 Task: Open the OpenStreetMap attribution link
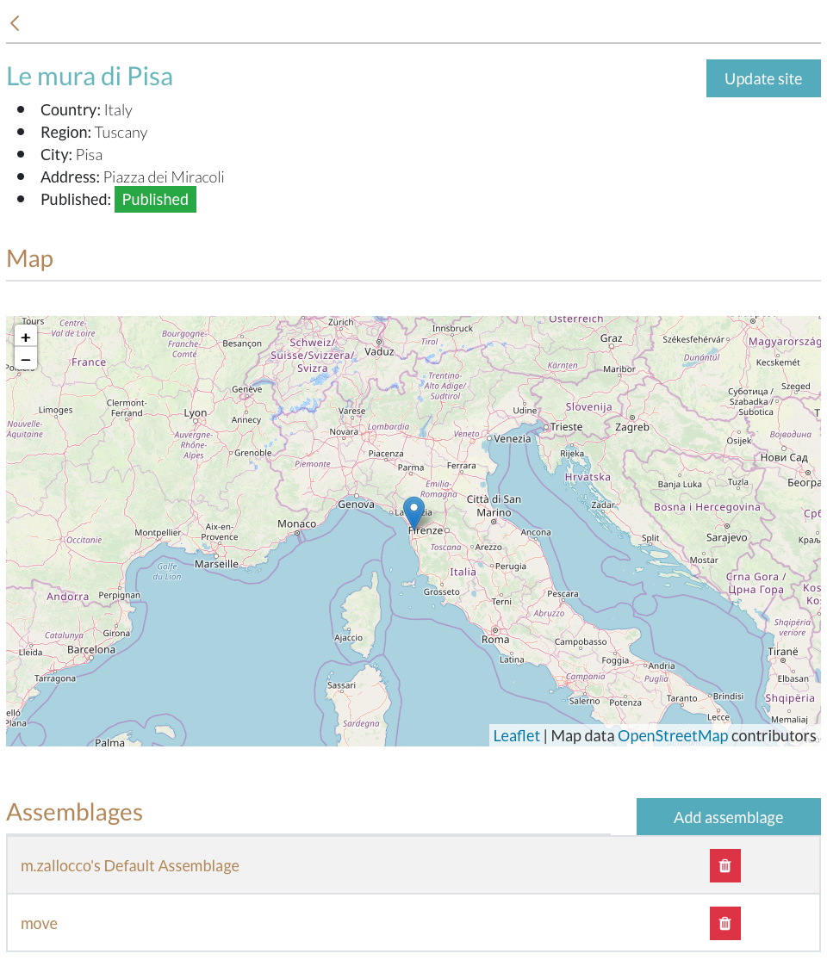pyautogui.click(x=672, y=735)
